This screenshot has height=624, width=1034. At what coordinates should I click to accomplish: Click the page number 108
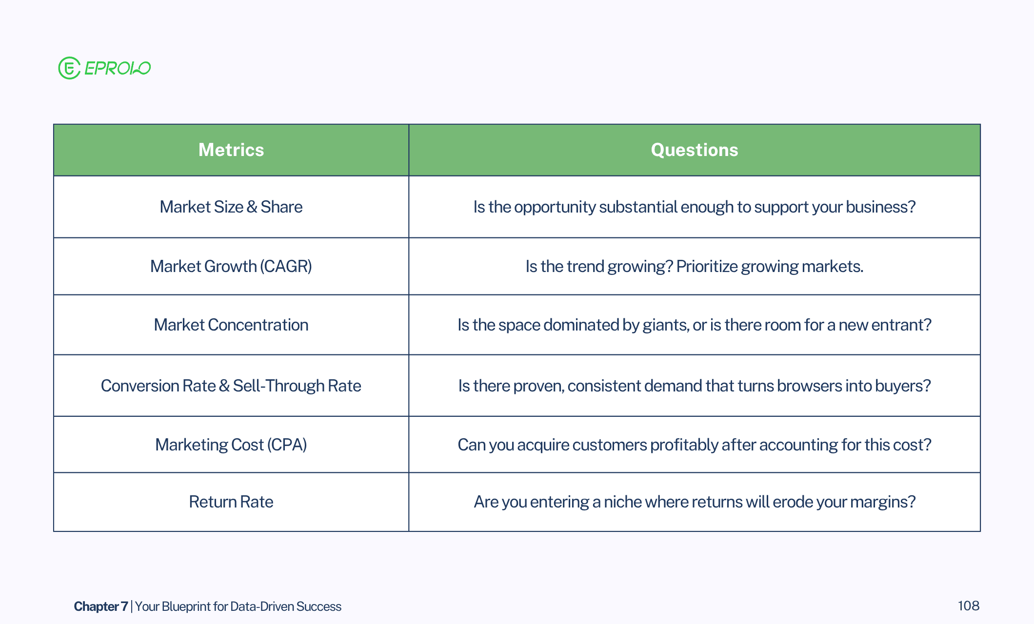pyautogui.click(x=968, y=606)
